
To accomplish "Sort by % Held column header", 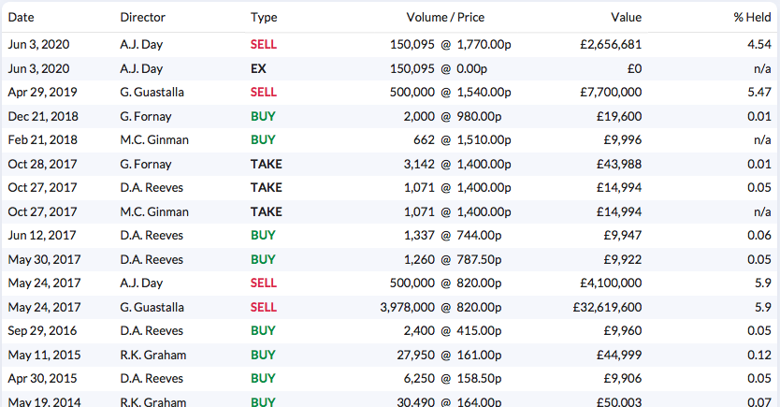I will point(752,18).
